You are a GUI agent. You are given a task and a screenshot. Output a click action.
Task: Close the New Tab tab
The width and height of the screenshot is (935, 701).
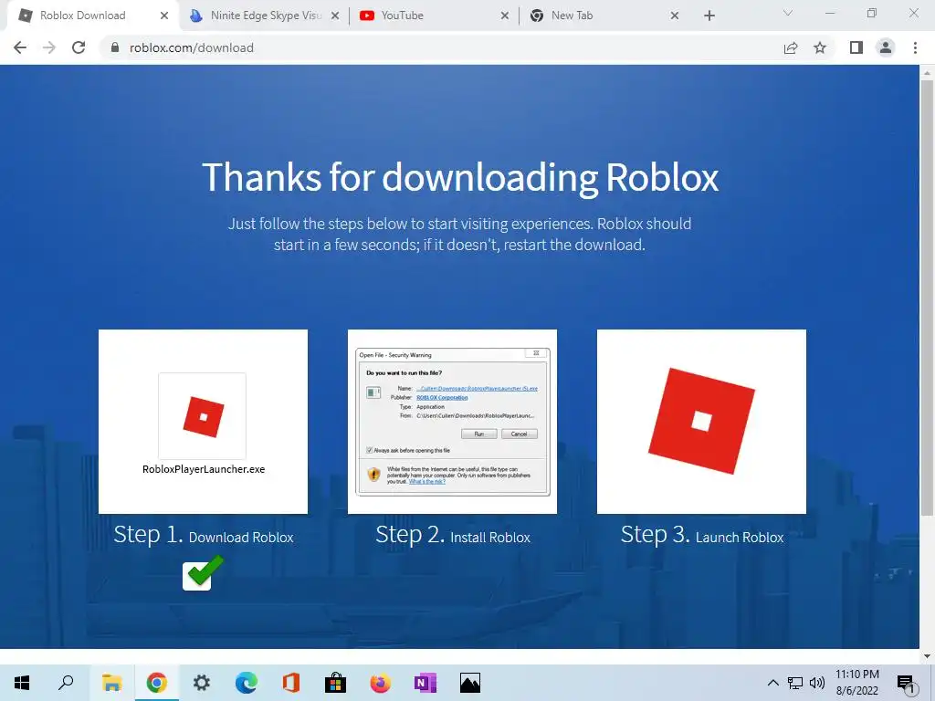coord(675,16)
